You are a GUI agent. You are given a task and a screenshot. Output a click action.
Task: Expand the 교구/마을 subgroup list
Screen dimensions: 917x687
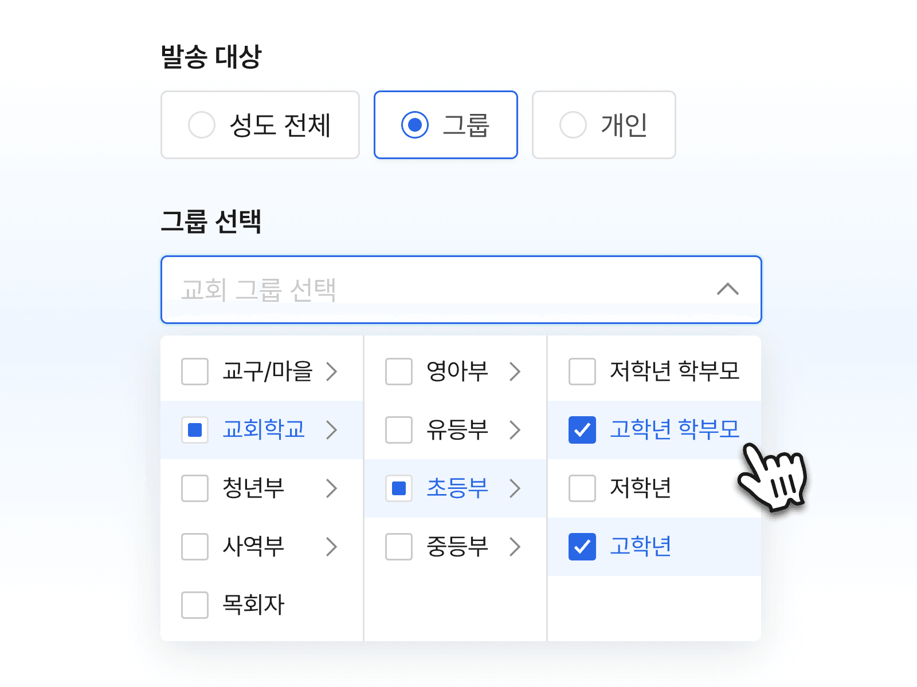point(333,372)
